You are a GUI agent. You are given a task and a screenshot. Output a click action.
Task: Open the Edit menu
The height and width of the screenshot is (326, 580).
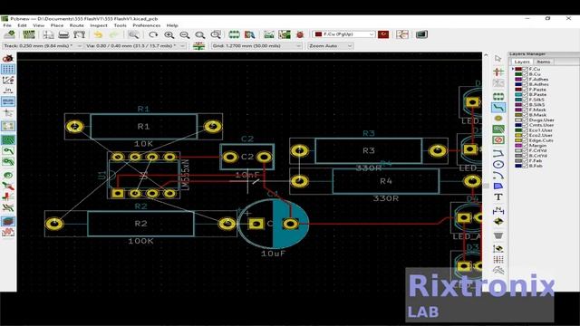coord(22,25)
